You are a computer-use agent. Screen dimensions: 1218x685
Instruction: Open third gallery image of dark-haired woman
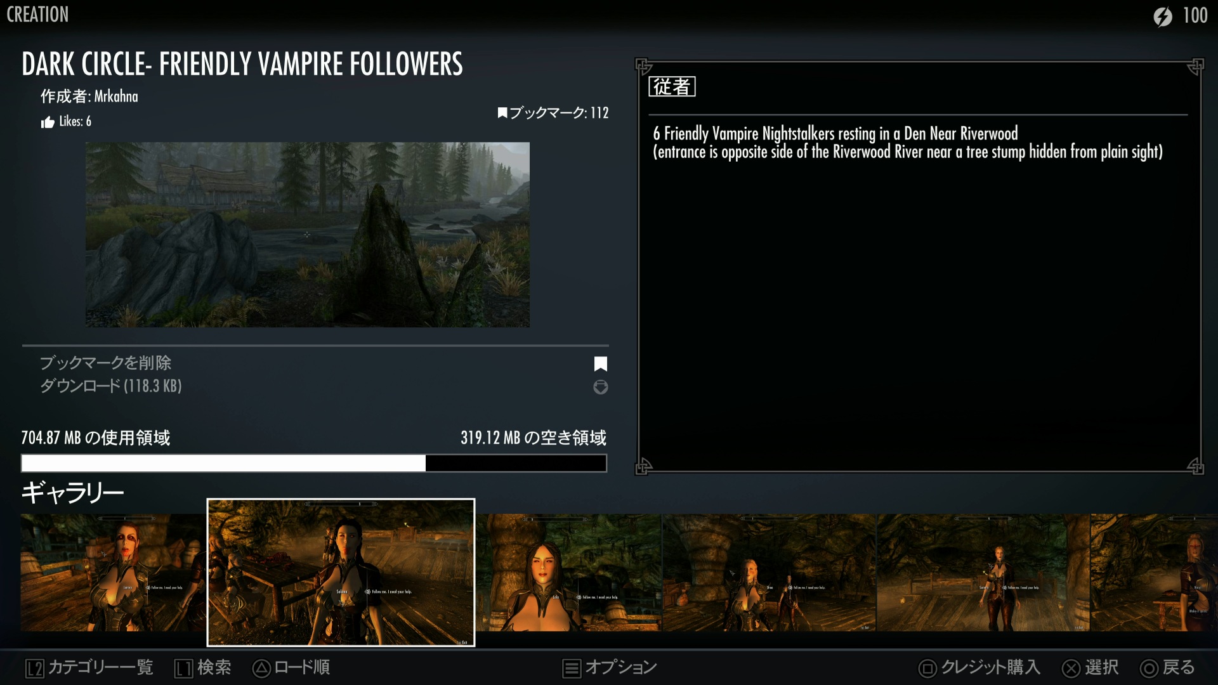click(x=568, y=573)
